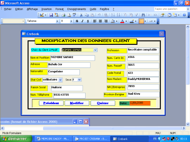Open the Sexe dropdown arrow
Image resolution: width=190 pixels, height=142 pixels.
79,80
